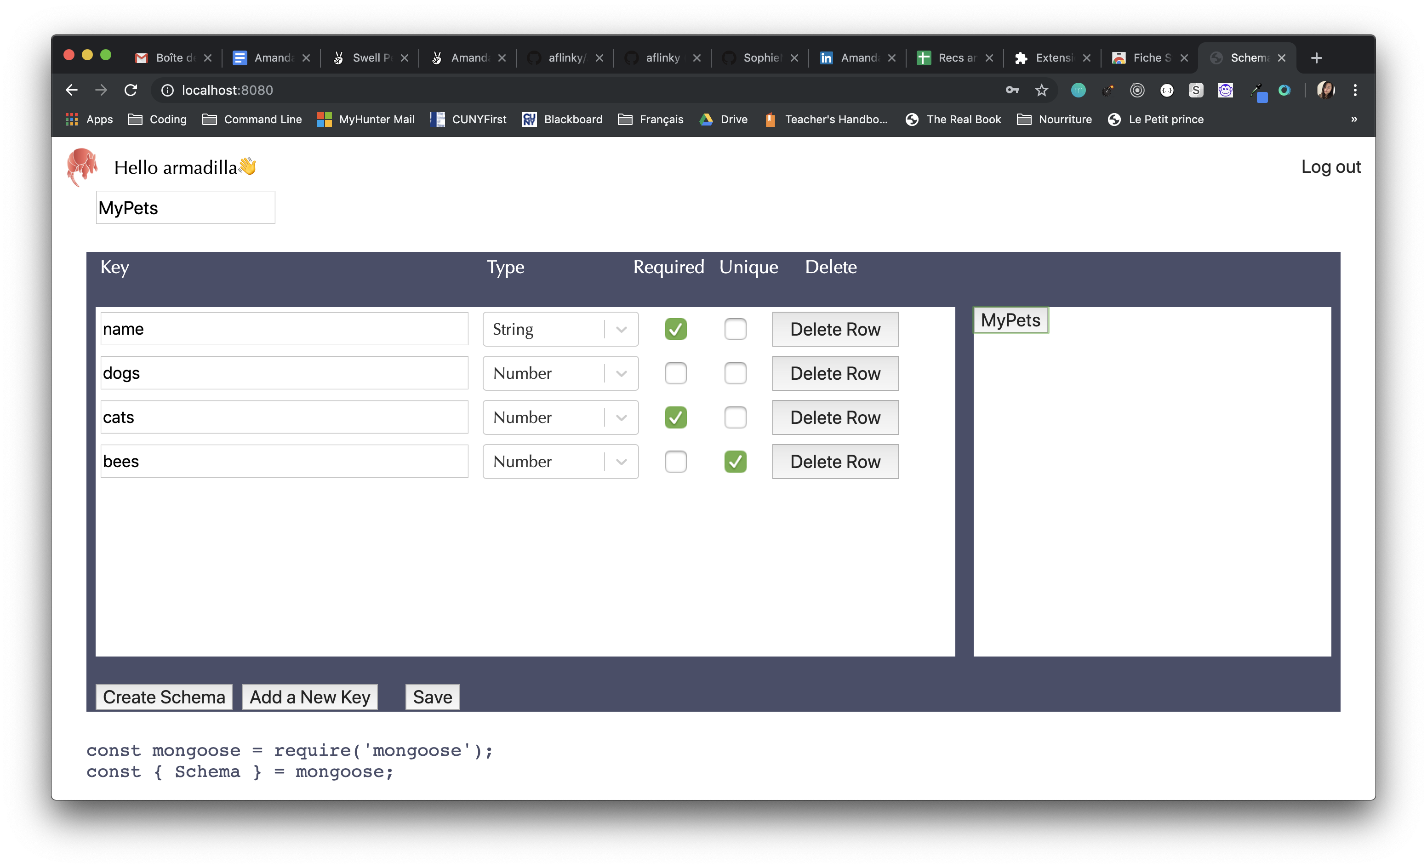Open the Chrome three-dot menu
1427x868 pixels.
coord(1355,90)
